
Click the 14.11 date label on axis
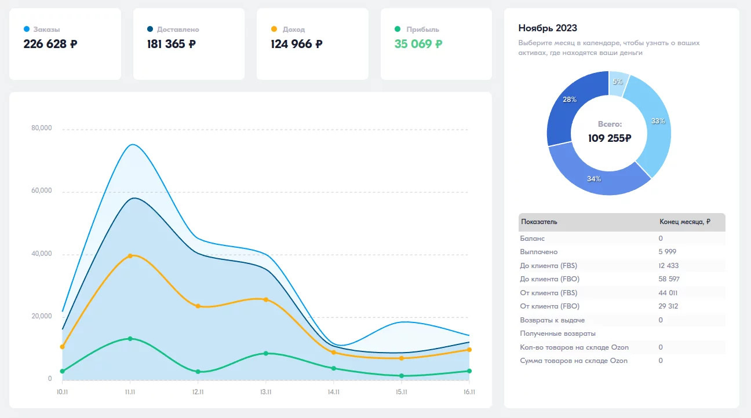click(x=333, y=392)
